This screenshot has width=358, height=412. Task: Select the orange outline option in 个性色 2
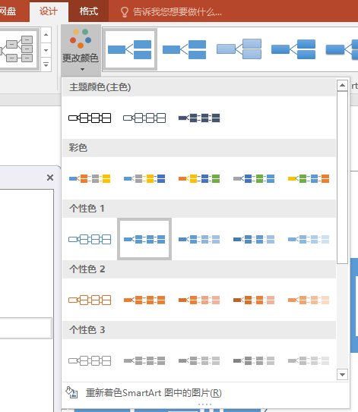coord(90,300)
